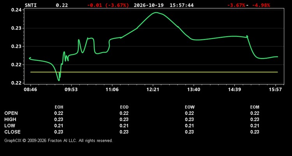
Task: Click the 09:53 time axis label
Action: coord(71,90)
